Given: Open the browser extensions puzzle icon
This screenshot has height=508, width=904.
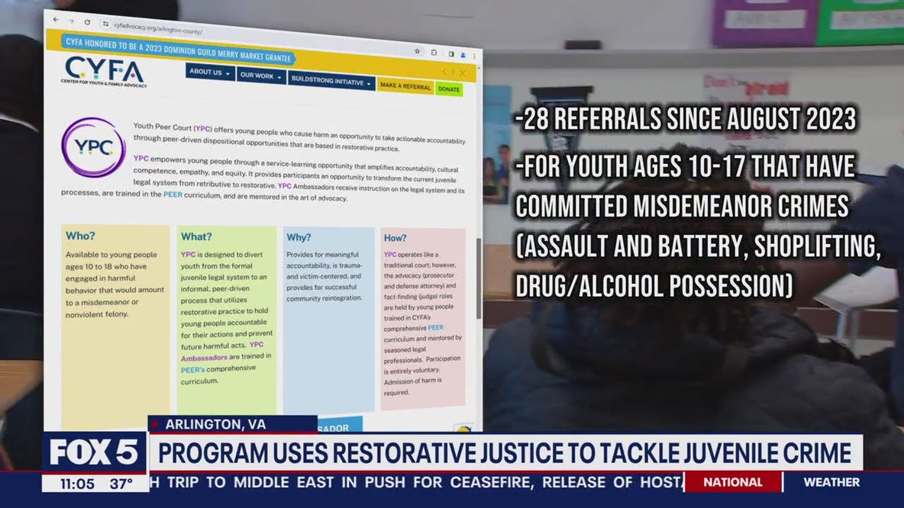Looking at the screenshot, I should (x=434, y=53).
